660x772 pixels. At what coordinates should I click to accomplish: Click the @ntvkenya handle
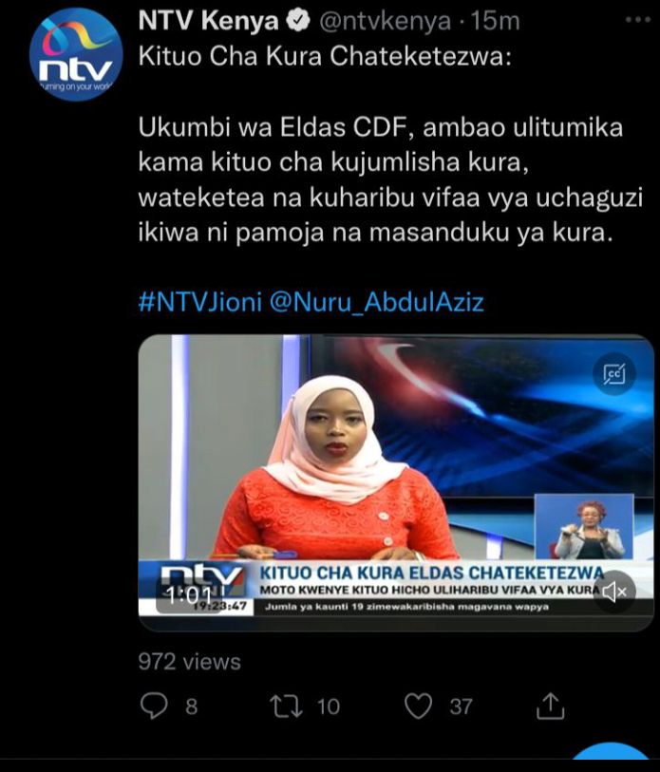point(386,21)
